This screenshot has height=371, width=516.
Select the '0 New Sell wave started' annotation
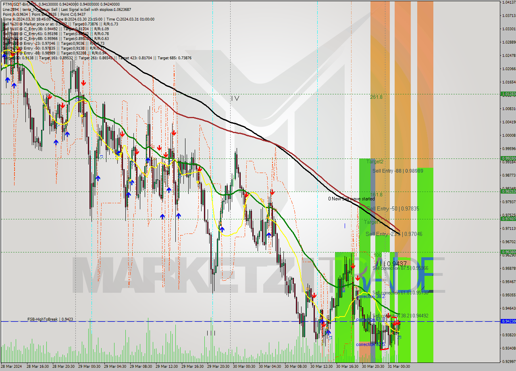351,199
